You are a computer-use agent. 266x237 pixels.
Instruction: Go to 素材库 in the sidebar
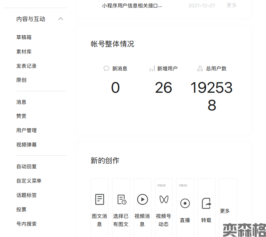click(24, 52)
